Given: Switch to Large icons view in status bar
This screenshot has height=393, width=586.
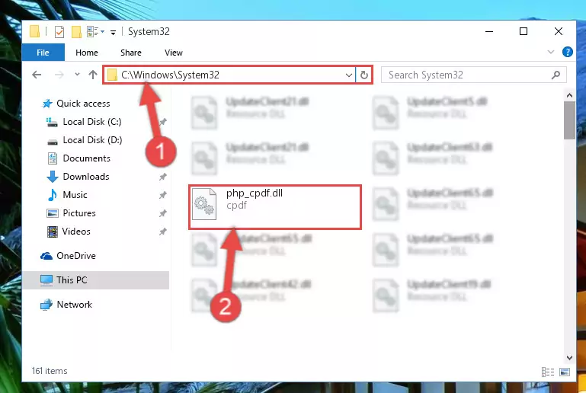Looking at the screenshot, I should 565,372.
